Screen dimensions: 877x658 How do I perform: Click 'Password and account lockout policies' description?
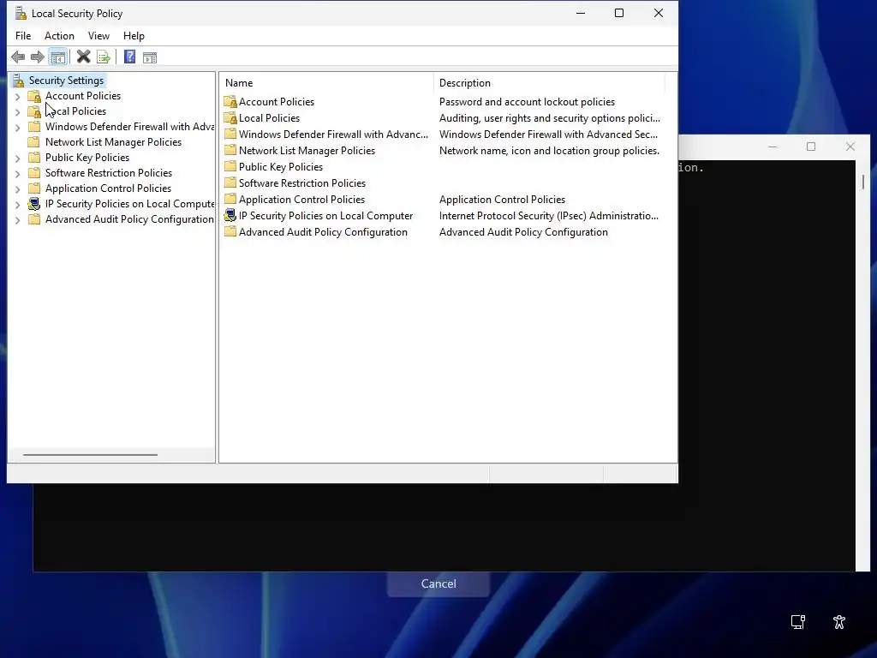click(x=527, y=102)
